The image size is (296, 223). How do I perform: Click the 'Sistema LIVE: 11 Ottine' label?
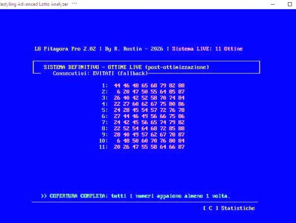pos(207,49)
